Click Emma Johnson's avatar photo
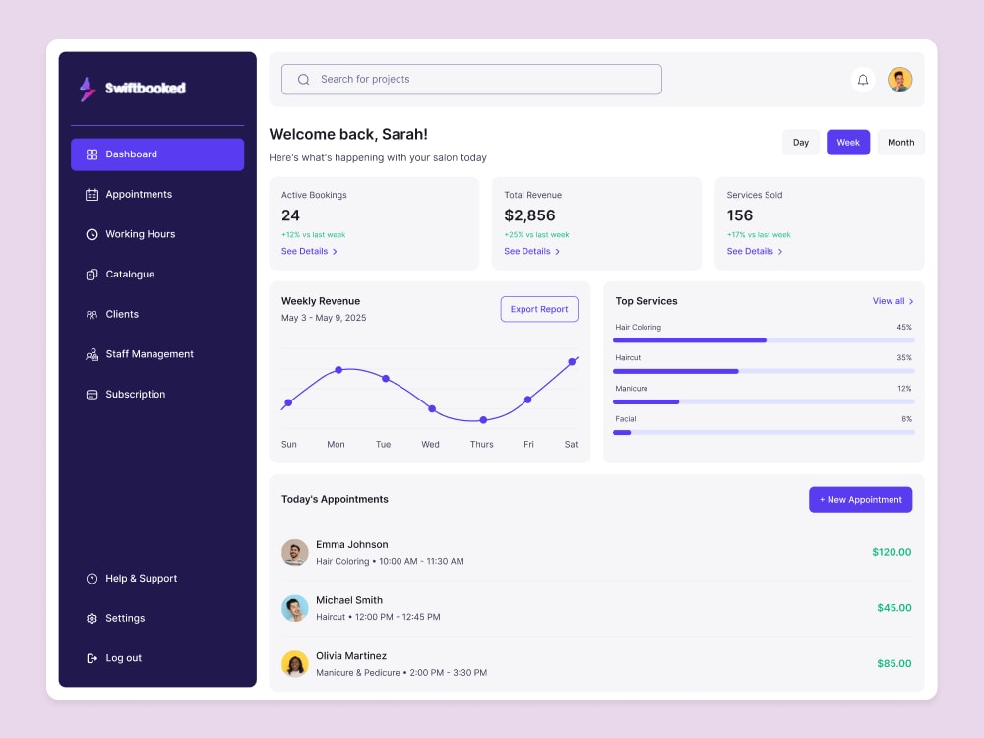The height and width of the screenshot is (738, 984). (x=295, y=552)
